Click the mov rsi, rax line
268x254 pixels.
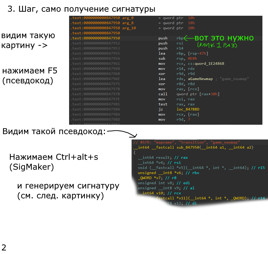coord(177,99)
